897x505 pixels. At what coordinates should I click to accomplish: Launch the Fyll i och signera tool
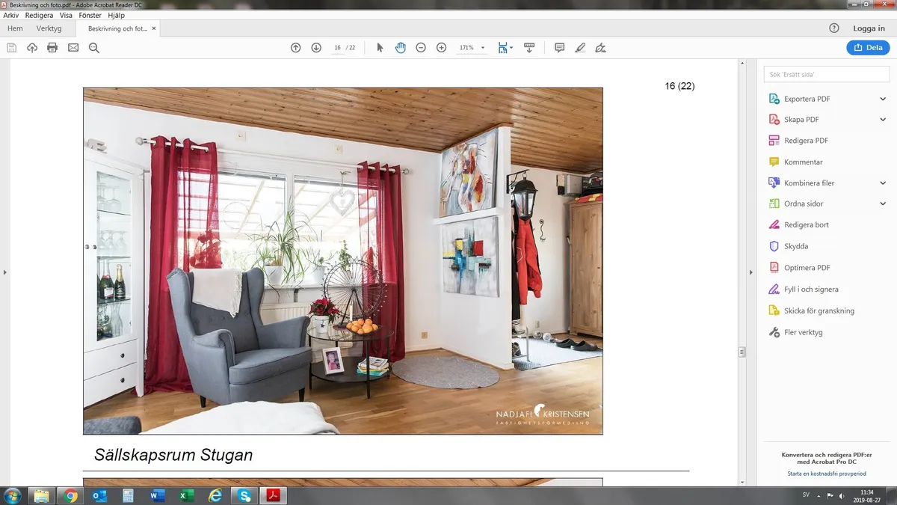click(x=812, y=289)
